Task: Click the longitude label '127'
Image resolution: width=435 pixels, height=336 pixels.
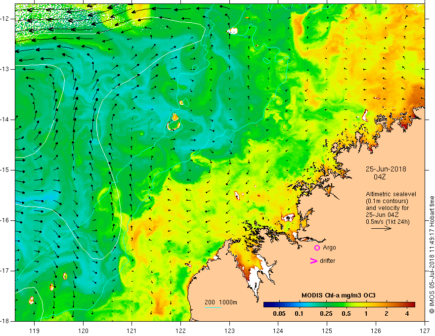Action: [x=425, y=331]
